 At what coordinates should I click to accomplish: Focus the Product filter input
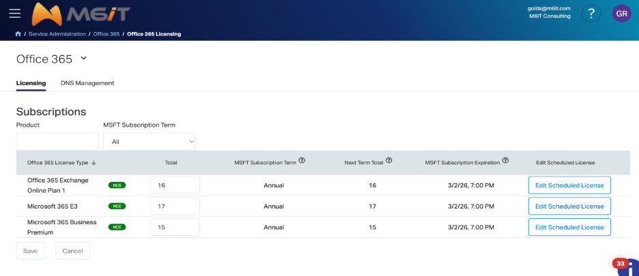(57, 142)
